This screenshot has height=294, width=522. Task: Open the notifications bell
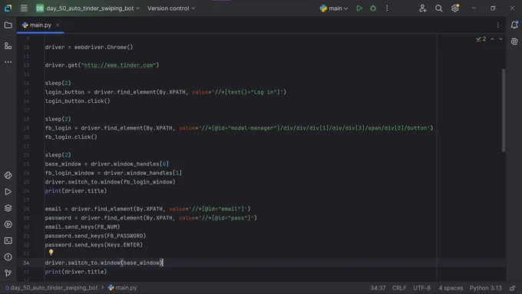[x=514, y=25]
